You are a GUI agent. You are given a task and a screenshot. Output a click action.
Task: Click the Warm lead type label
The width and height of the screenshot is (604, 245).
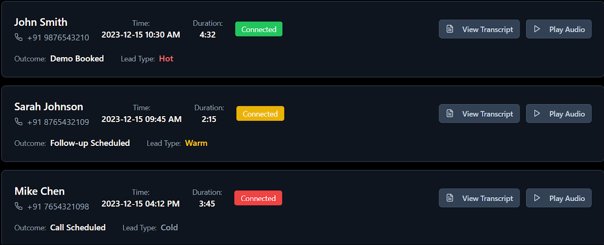[x=196, y=143]
